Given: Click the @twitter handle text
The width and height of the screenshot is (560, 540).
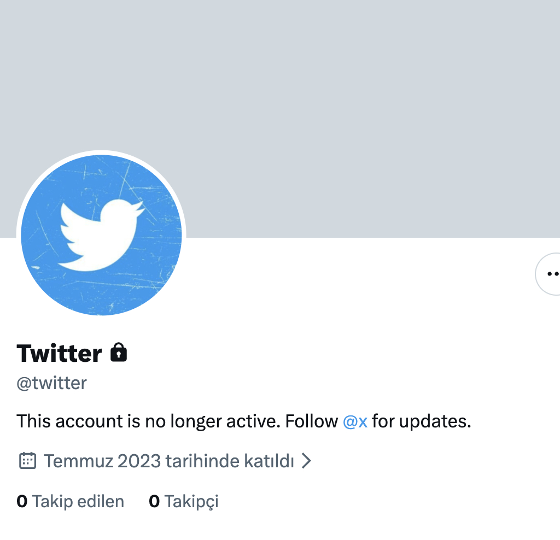Looking at the screenshot, I should tap(51, 383).
